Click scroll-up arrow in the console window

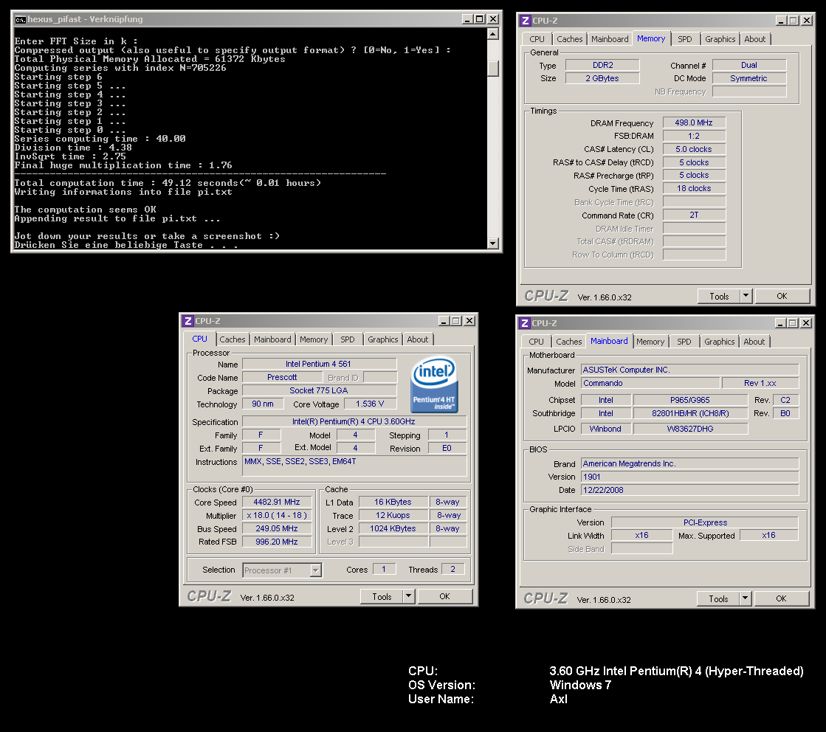(x=493, y=34)
